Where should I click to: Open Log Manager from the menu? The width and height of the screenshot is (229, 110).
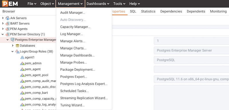coord(84,34)
